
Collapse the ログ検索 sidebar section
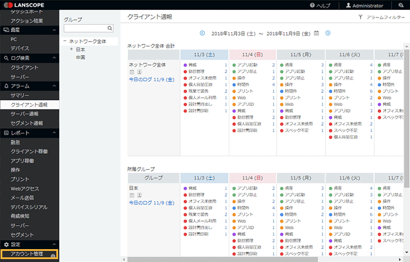tap(53, 58)
